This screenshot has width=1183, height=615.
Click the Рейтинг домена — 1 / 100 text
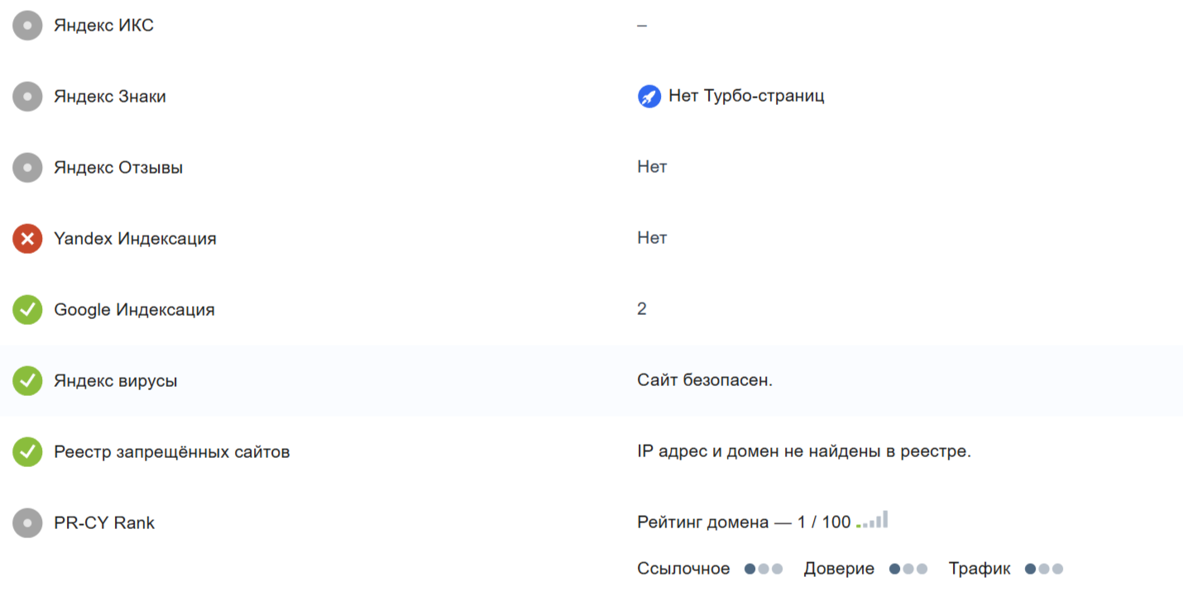(x=744, y=522)
